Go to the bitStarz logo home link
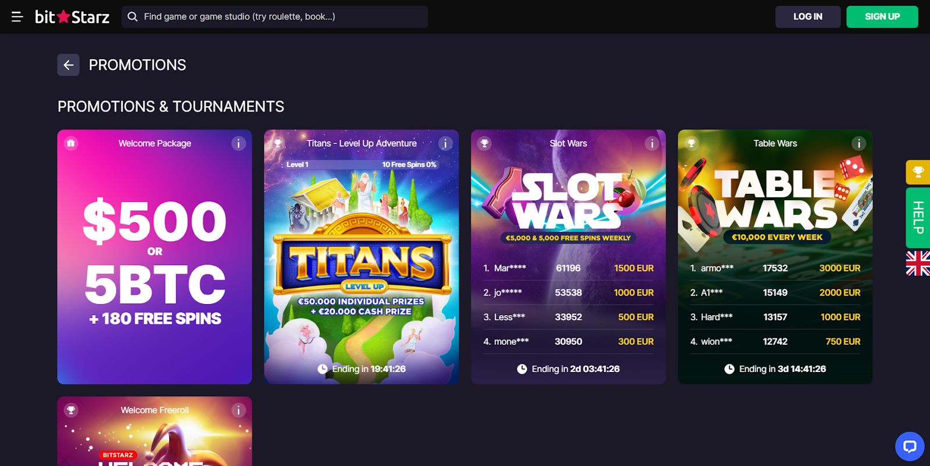The image size is (930, 466). pyautogui.click(x=72, y=17)
